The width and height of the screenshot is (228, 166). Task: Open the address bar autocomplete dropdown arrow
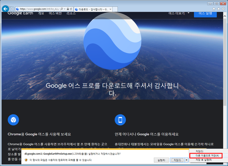[x=65, y=9]
